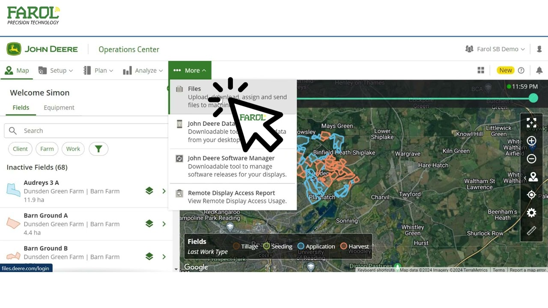Expand the Plan dropdown
The image size is (548, 308).
98,71
